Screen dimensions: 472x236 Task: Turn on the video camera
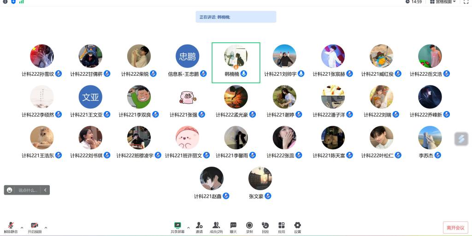tap(35, 228)
